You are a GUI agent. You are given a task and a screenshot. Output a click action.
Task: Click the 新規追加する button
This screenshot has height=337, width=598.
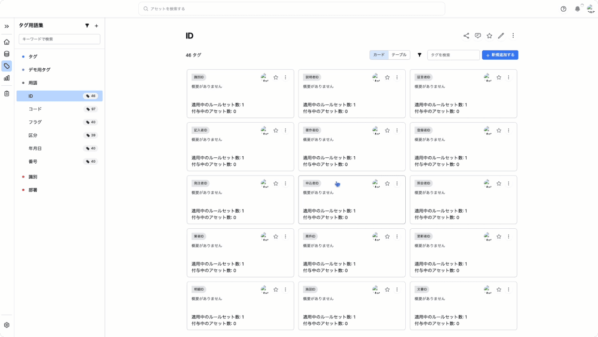pyautogui.click(x=500, y=55)
